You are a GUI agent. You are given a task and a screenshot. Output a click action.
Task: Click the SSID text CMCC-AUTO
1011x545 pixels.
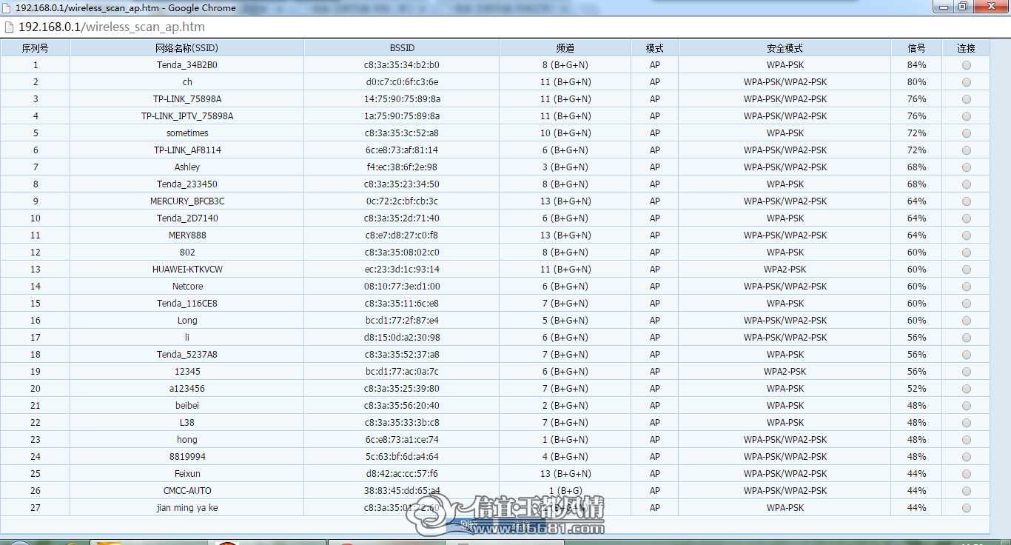pos(187,491)
